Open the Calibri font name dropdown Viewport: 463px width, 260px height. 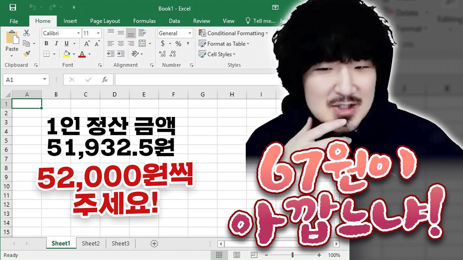tap(78, 33)
